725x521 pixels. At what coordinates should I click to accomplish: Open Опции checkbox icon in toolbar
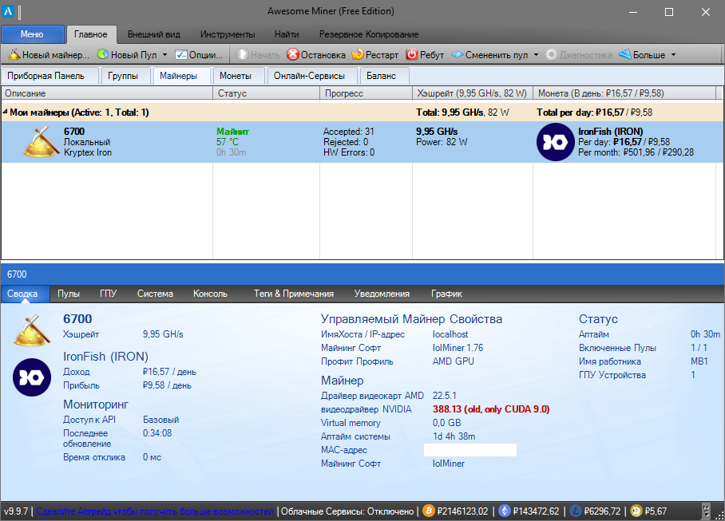coord(180,54)
